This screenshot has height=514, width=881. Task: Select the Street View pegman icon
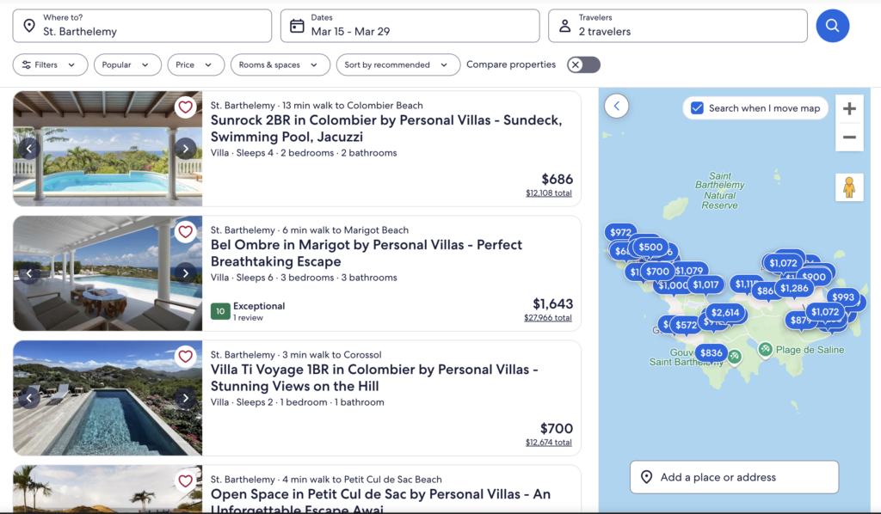(849, 187)
